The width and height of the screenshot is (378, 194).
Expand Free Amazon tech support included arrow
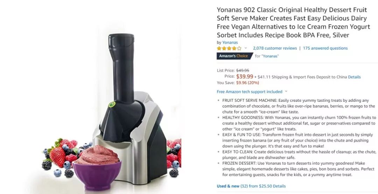tap(286, 92)
